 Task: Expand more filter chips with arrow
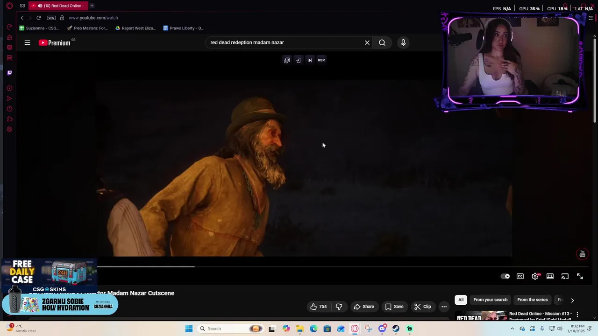(572, 300)
